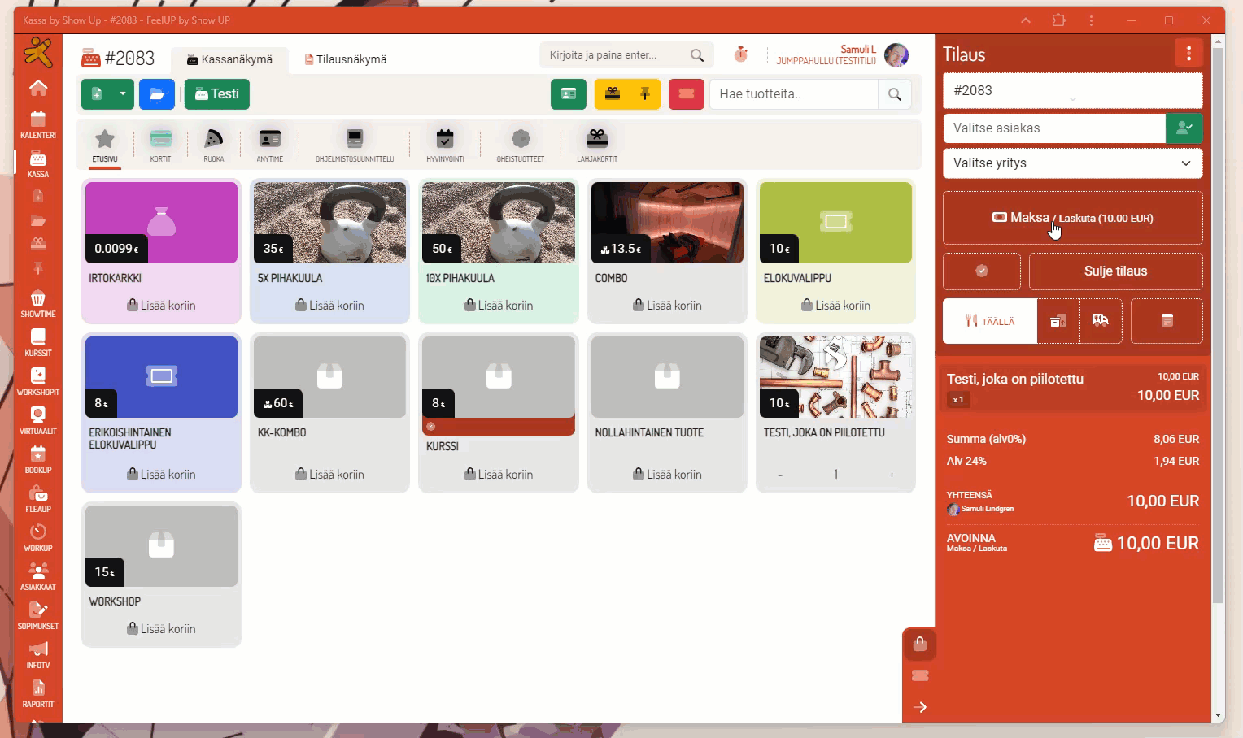Select the Ruoka category tab

pyautogui.click(x=213, y=145)
